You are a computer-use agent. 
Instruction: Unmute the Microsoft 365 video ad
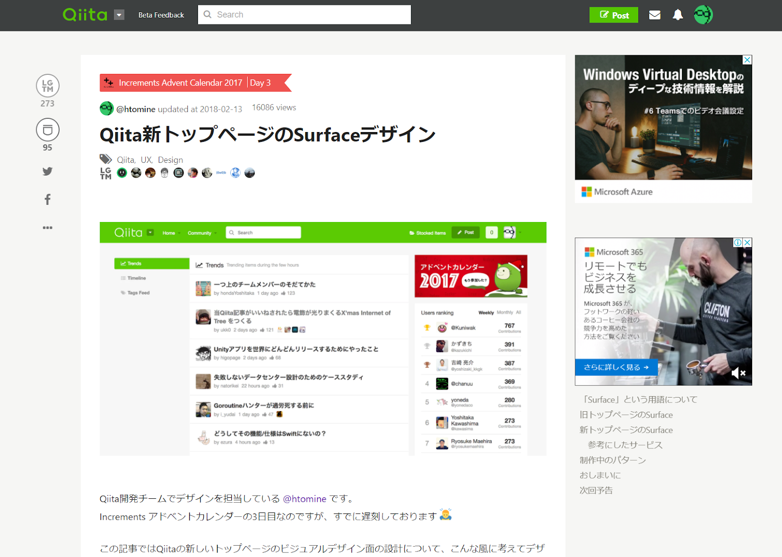coord(739,373)
